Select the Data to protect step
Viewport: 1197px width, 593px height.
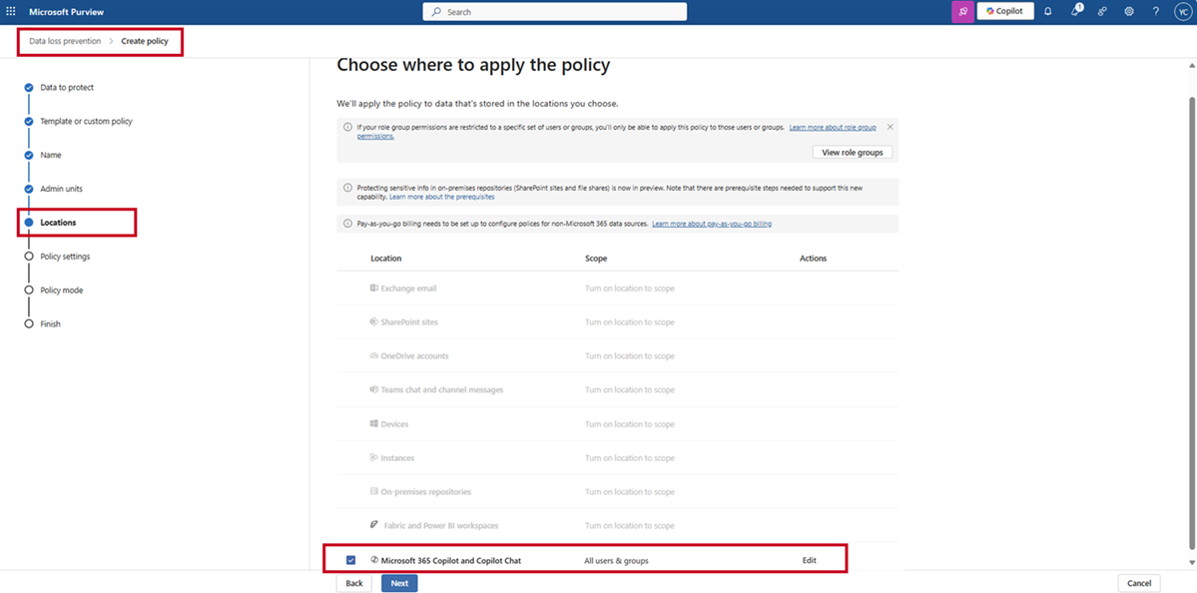[x=67, y=88]
